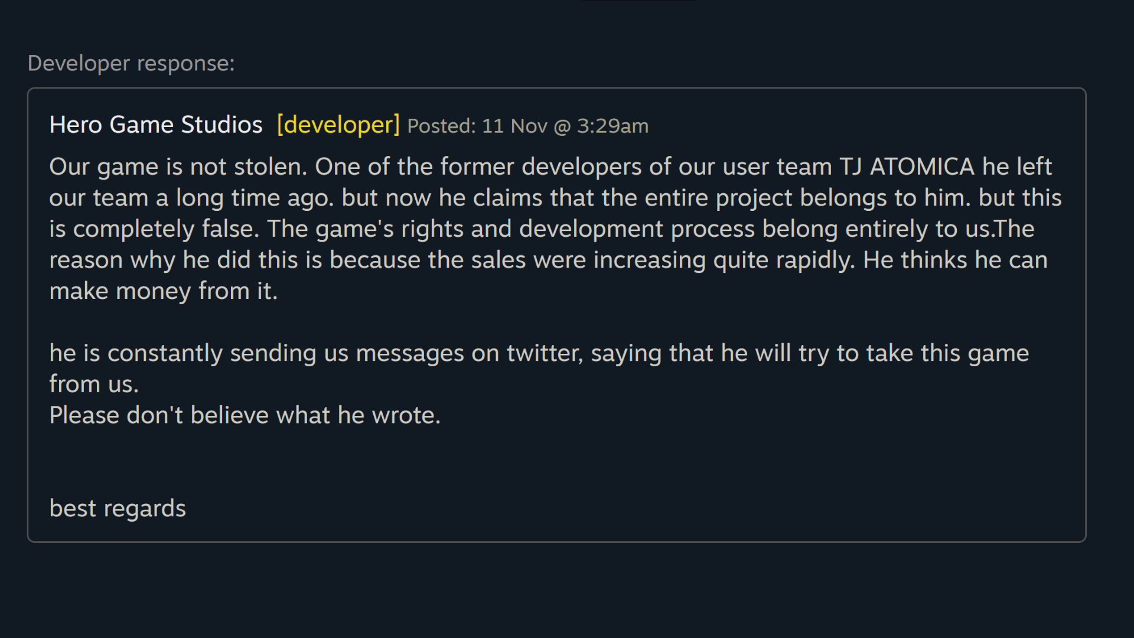This screenshot has height=638, width=1134.
Task: Click the 'best regards' sign-off
Action: pyautogui.click(x=118, y=509)
